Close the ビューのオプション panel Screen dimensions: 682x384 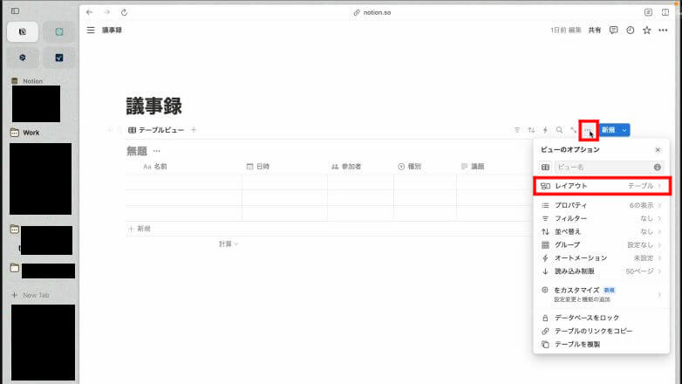click(x=658, y=150)
